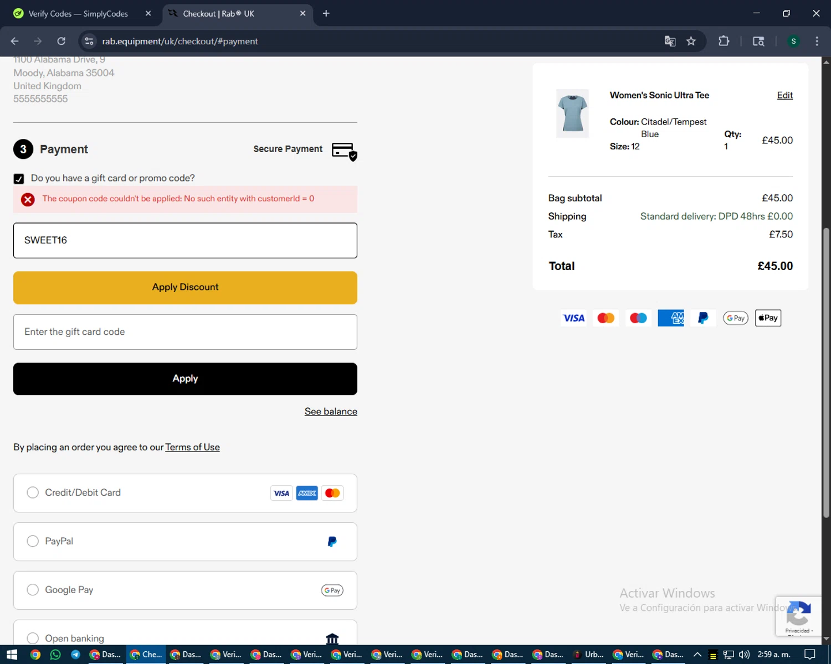Select the Checkout | Rab UK tab
The width and height of the screenshot is (831, 664).
[238, 13]
